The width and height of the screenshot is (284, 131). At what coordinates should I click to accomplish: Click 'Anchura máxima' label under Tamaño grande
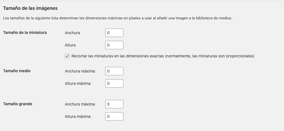click(80, 104)
